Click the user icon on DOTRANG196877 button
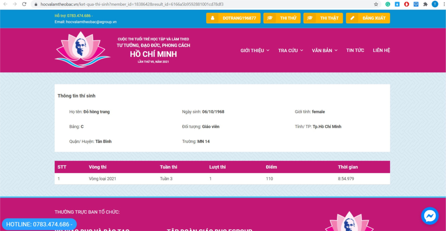Image resolution: width=446 pixels, height=231 pixels. tap(212, 18)
